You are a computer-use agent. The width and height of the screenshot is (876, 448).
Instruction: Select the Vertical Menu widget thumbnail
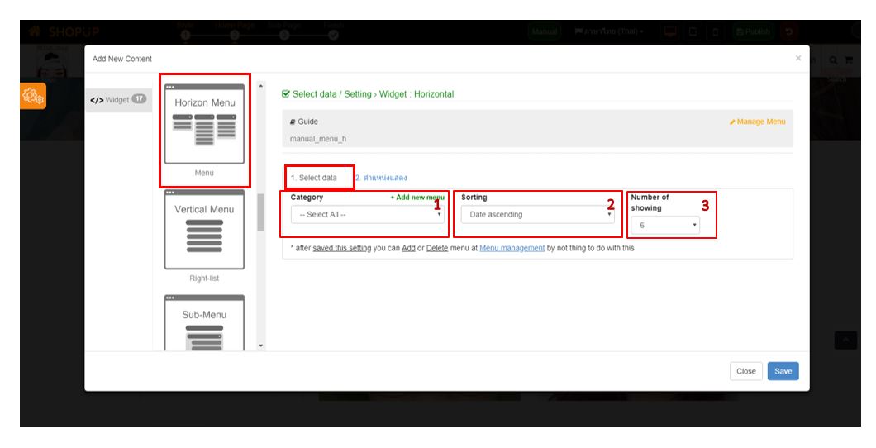click(x=204, y=230)
